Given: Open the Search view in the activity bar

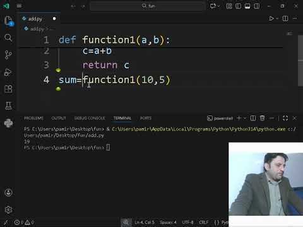Looking at the screenshot, I should pyautogui.click(x=8, y=38).
